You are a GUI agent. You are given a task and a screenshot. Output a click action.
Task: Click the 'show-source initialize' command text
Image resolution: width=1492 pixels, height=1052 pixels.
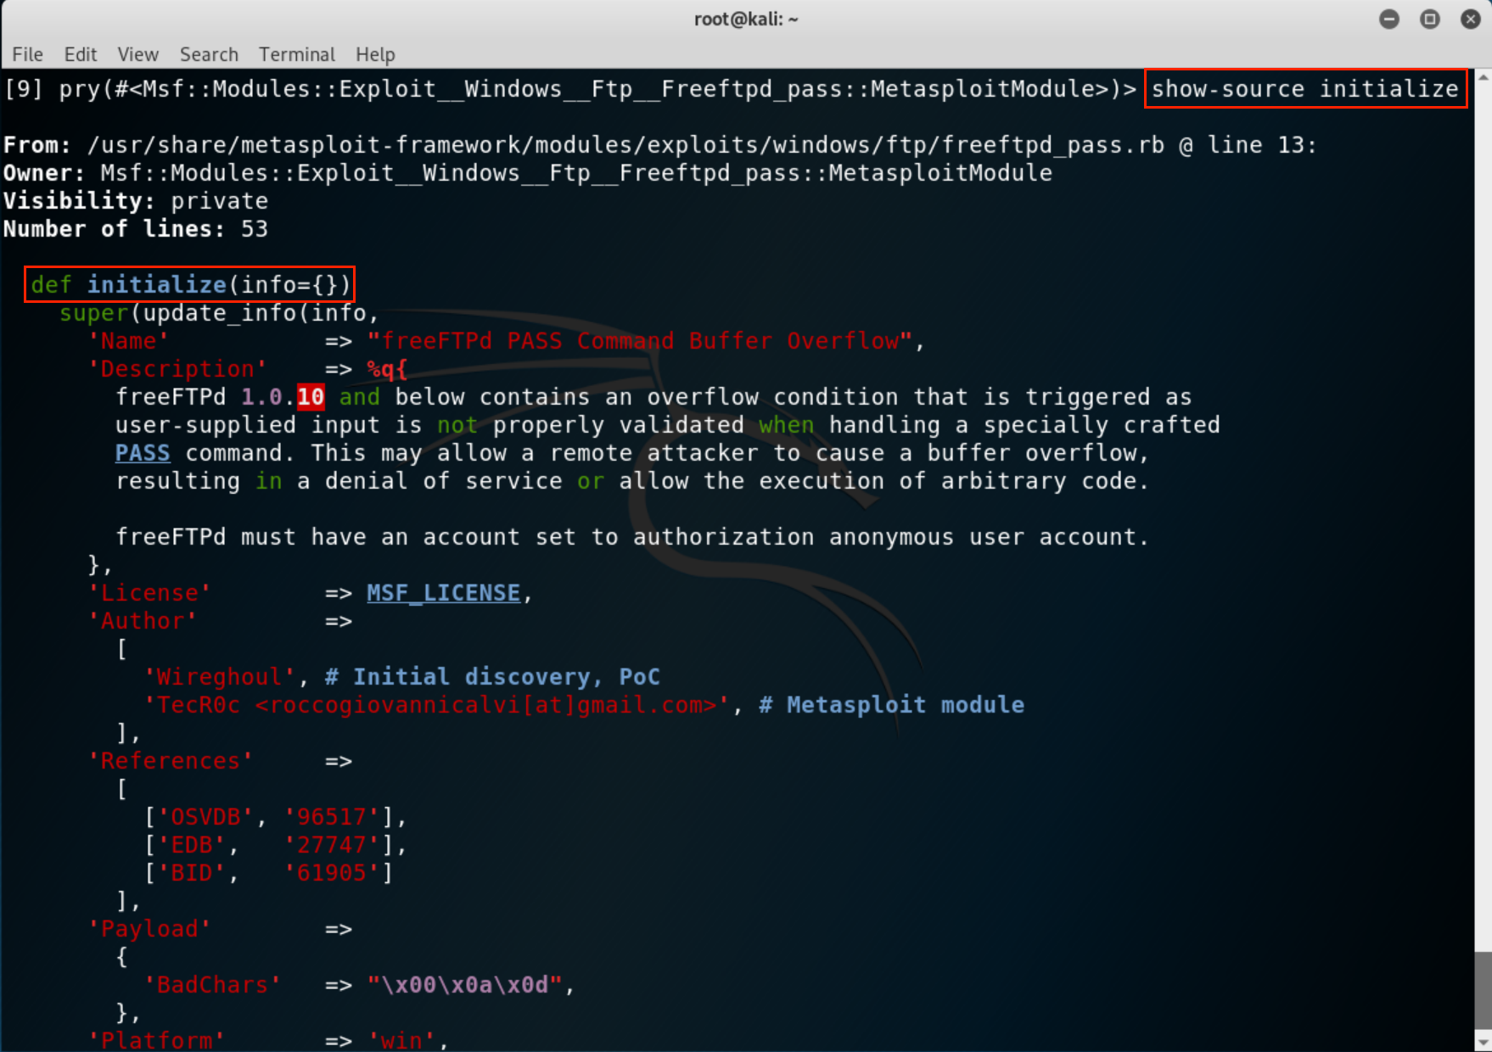click(x=1304, y=88)
